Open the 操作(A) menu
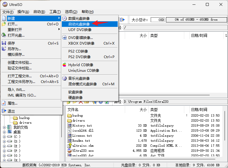The width and height of the screenshot is (228, 168). pyautogui.click(x=23, y=12)
